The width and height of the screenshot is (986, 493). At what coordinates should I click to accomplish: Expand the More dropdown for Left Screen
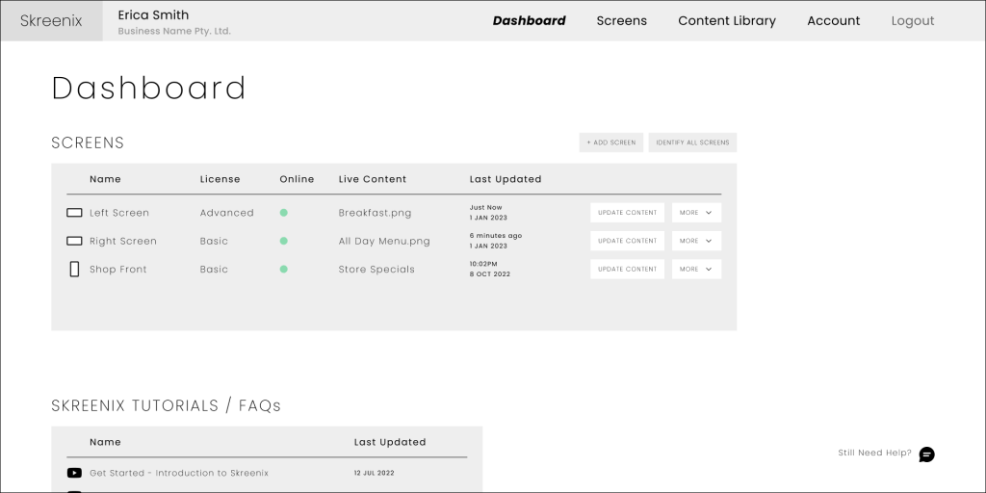pyautogui.click(x=696, y=213)
